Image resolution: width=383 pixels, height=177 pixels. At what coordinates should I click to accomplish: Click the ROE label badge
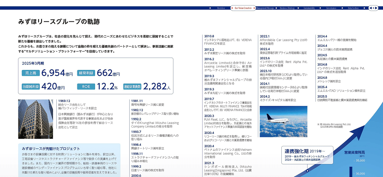86,87
